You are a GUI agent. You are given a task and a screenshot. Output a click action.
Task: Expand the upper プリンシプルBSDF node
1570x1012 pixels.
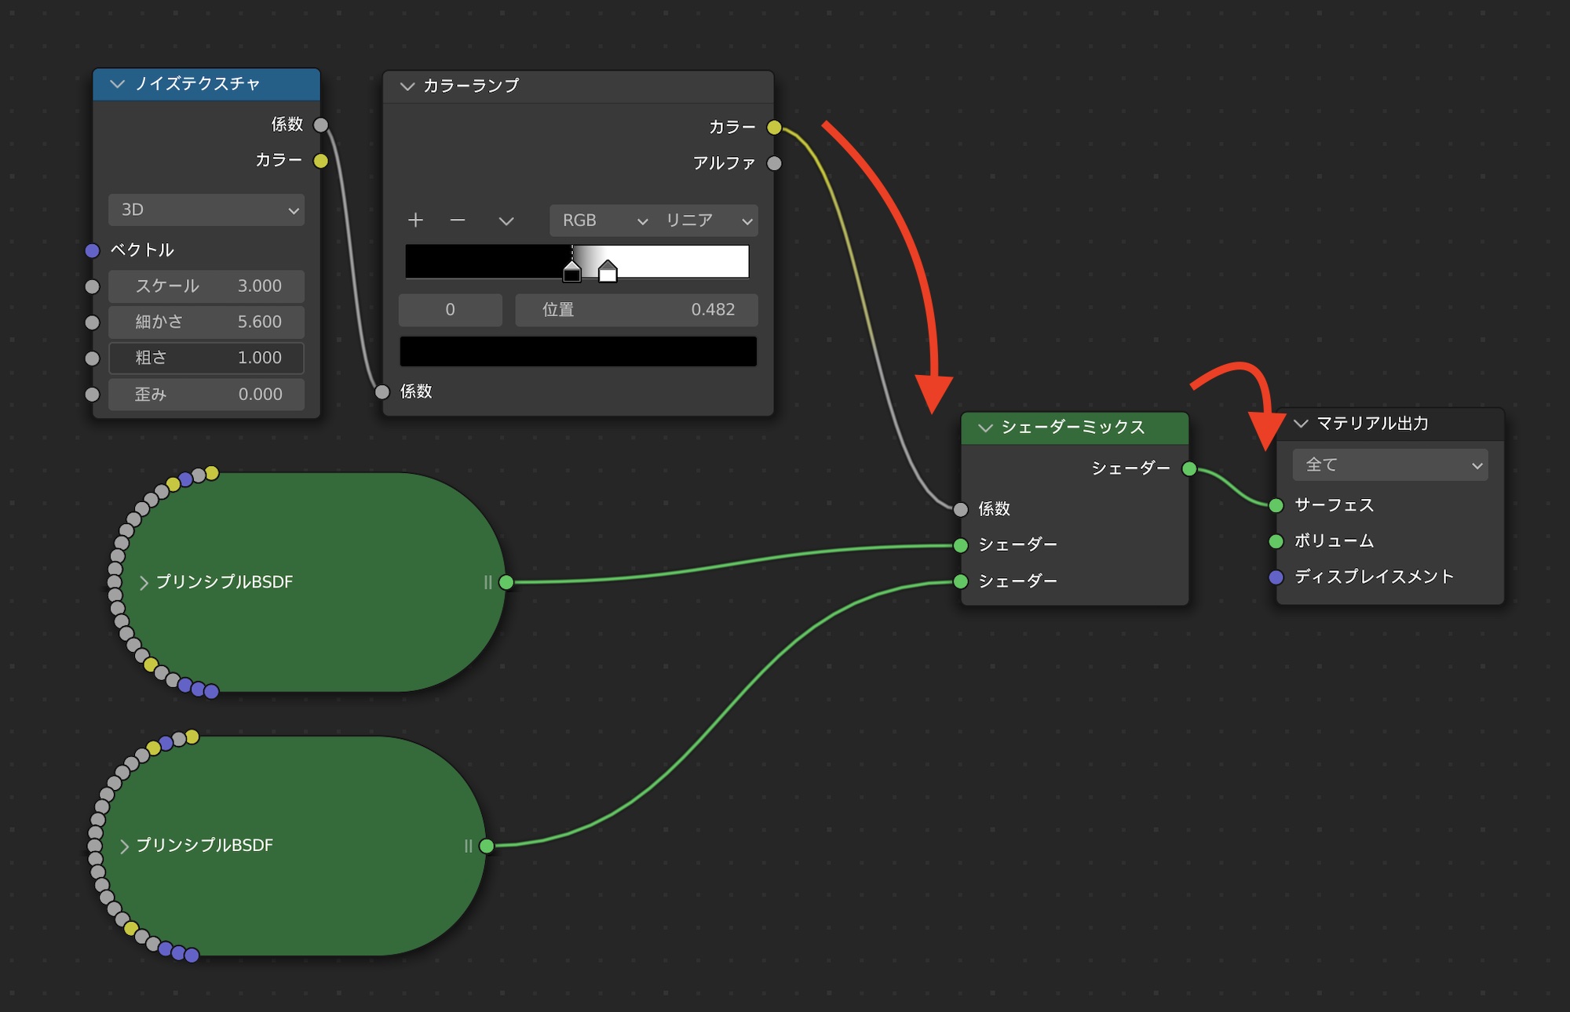click(x=144, y=583)
